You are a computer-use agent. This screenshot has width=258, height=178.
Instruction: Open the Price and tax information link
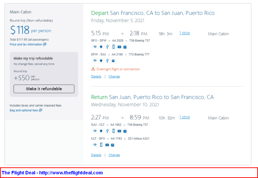point(26,44)
